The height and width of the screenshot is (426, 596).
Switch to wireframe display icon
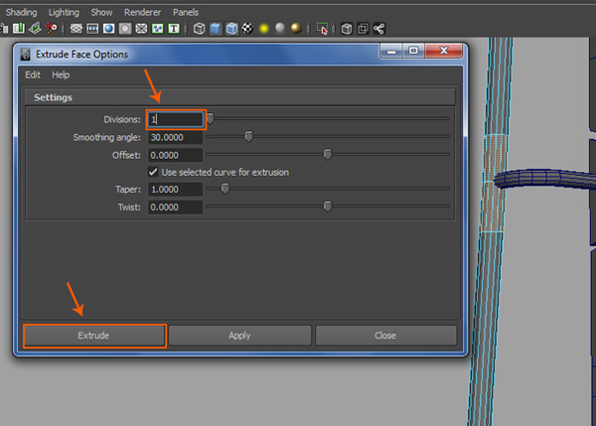[200, 29]
